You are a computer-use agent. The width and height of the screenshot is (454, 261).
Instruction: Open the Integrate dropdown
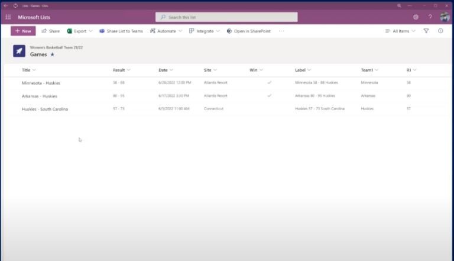(x=205, y=31)
